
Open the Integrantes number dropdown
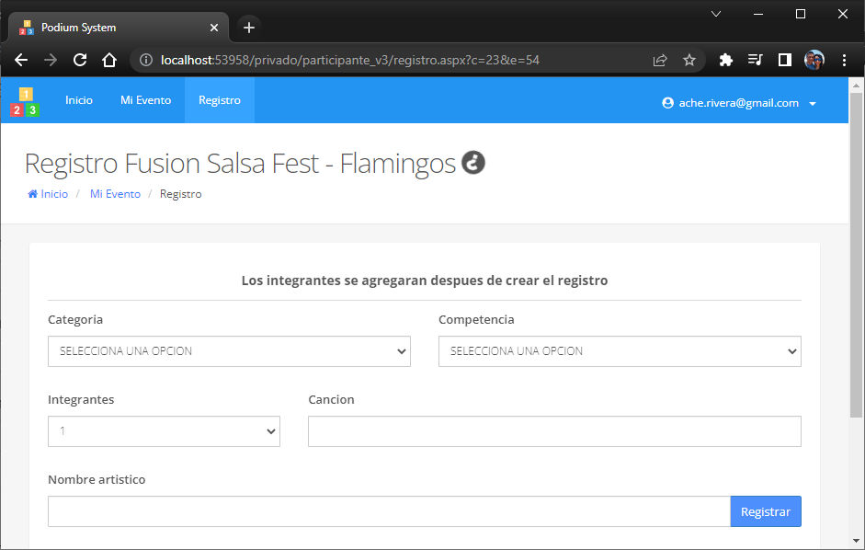(164, 431)
